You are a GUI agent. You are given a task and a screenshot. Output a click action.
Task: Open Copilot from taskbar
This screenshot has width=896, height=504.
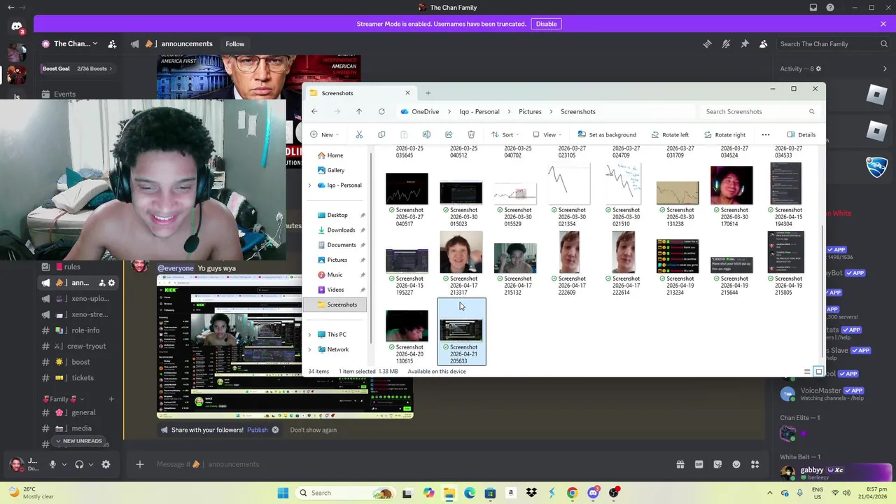[428, 493]
